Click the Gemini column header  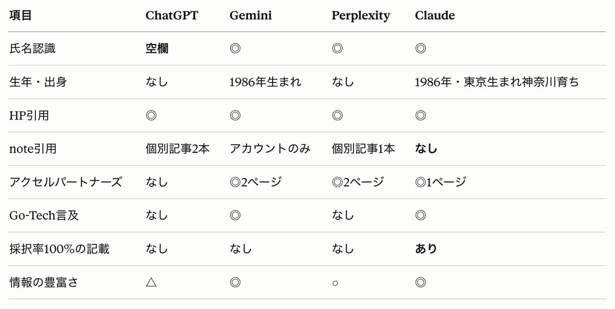click(x=251, y=15)
